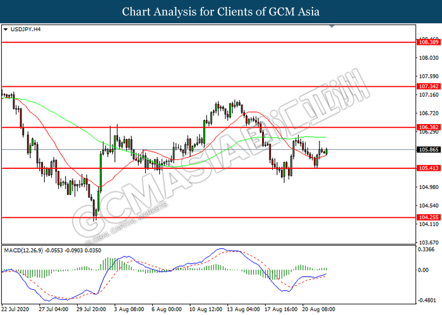Click the MACD scale value 0.3366
Screen dimensions: 442x315
pos(426,249)
